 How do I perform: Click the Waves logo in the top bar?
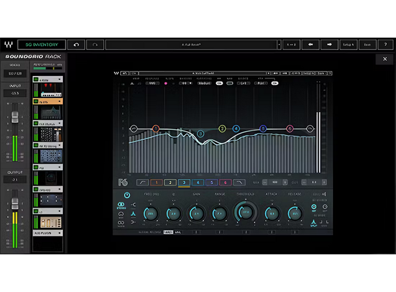click(8, 45)
